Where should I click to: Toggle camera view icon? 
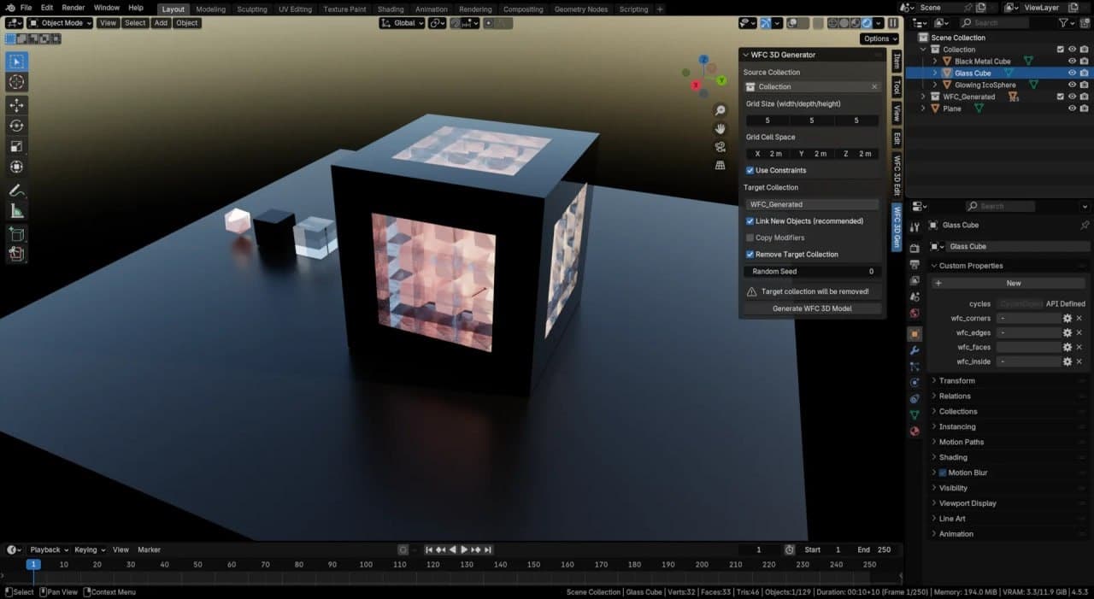tap(721, 146)
